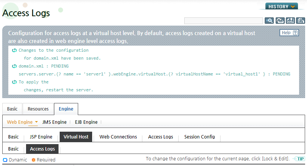Viewport: 307px width, 166px height.
Task: Click 'Changes to the configuration' message line
Action: tap(54, 50)
